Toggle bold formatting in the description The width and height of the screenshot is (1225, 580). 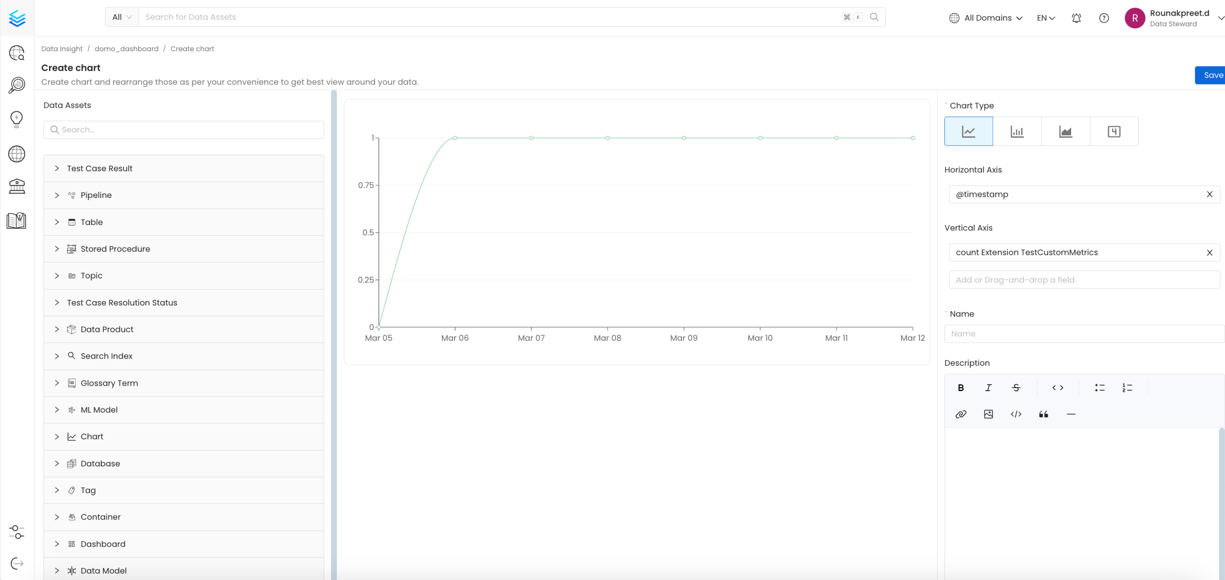(961, 387)
